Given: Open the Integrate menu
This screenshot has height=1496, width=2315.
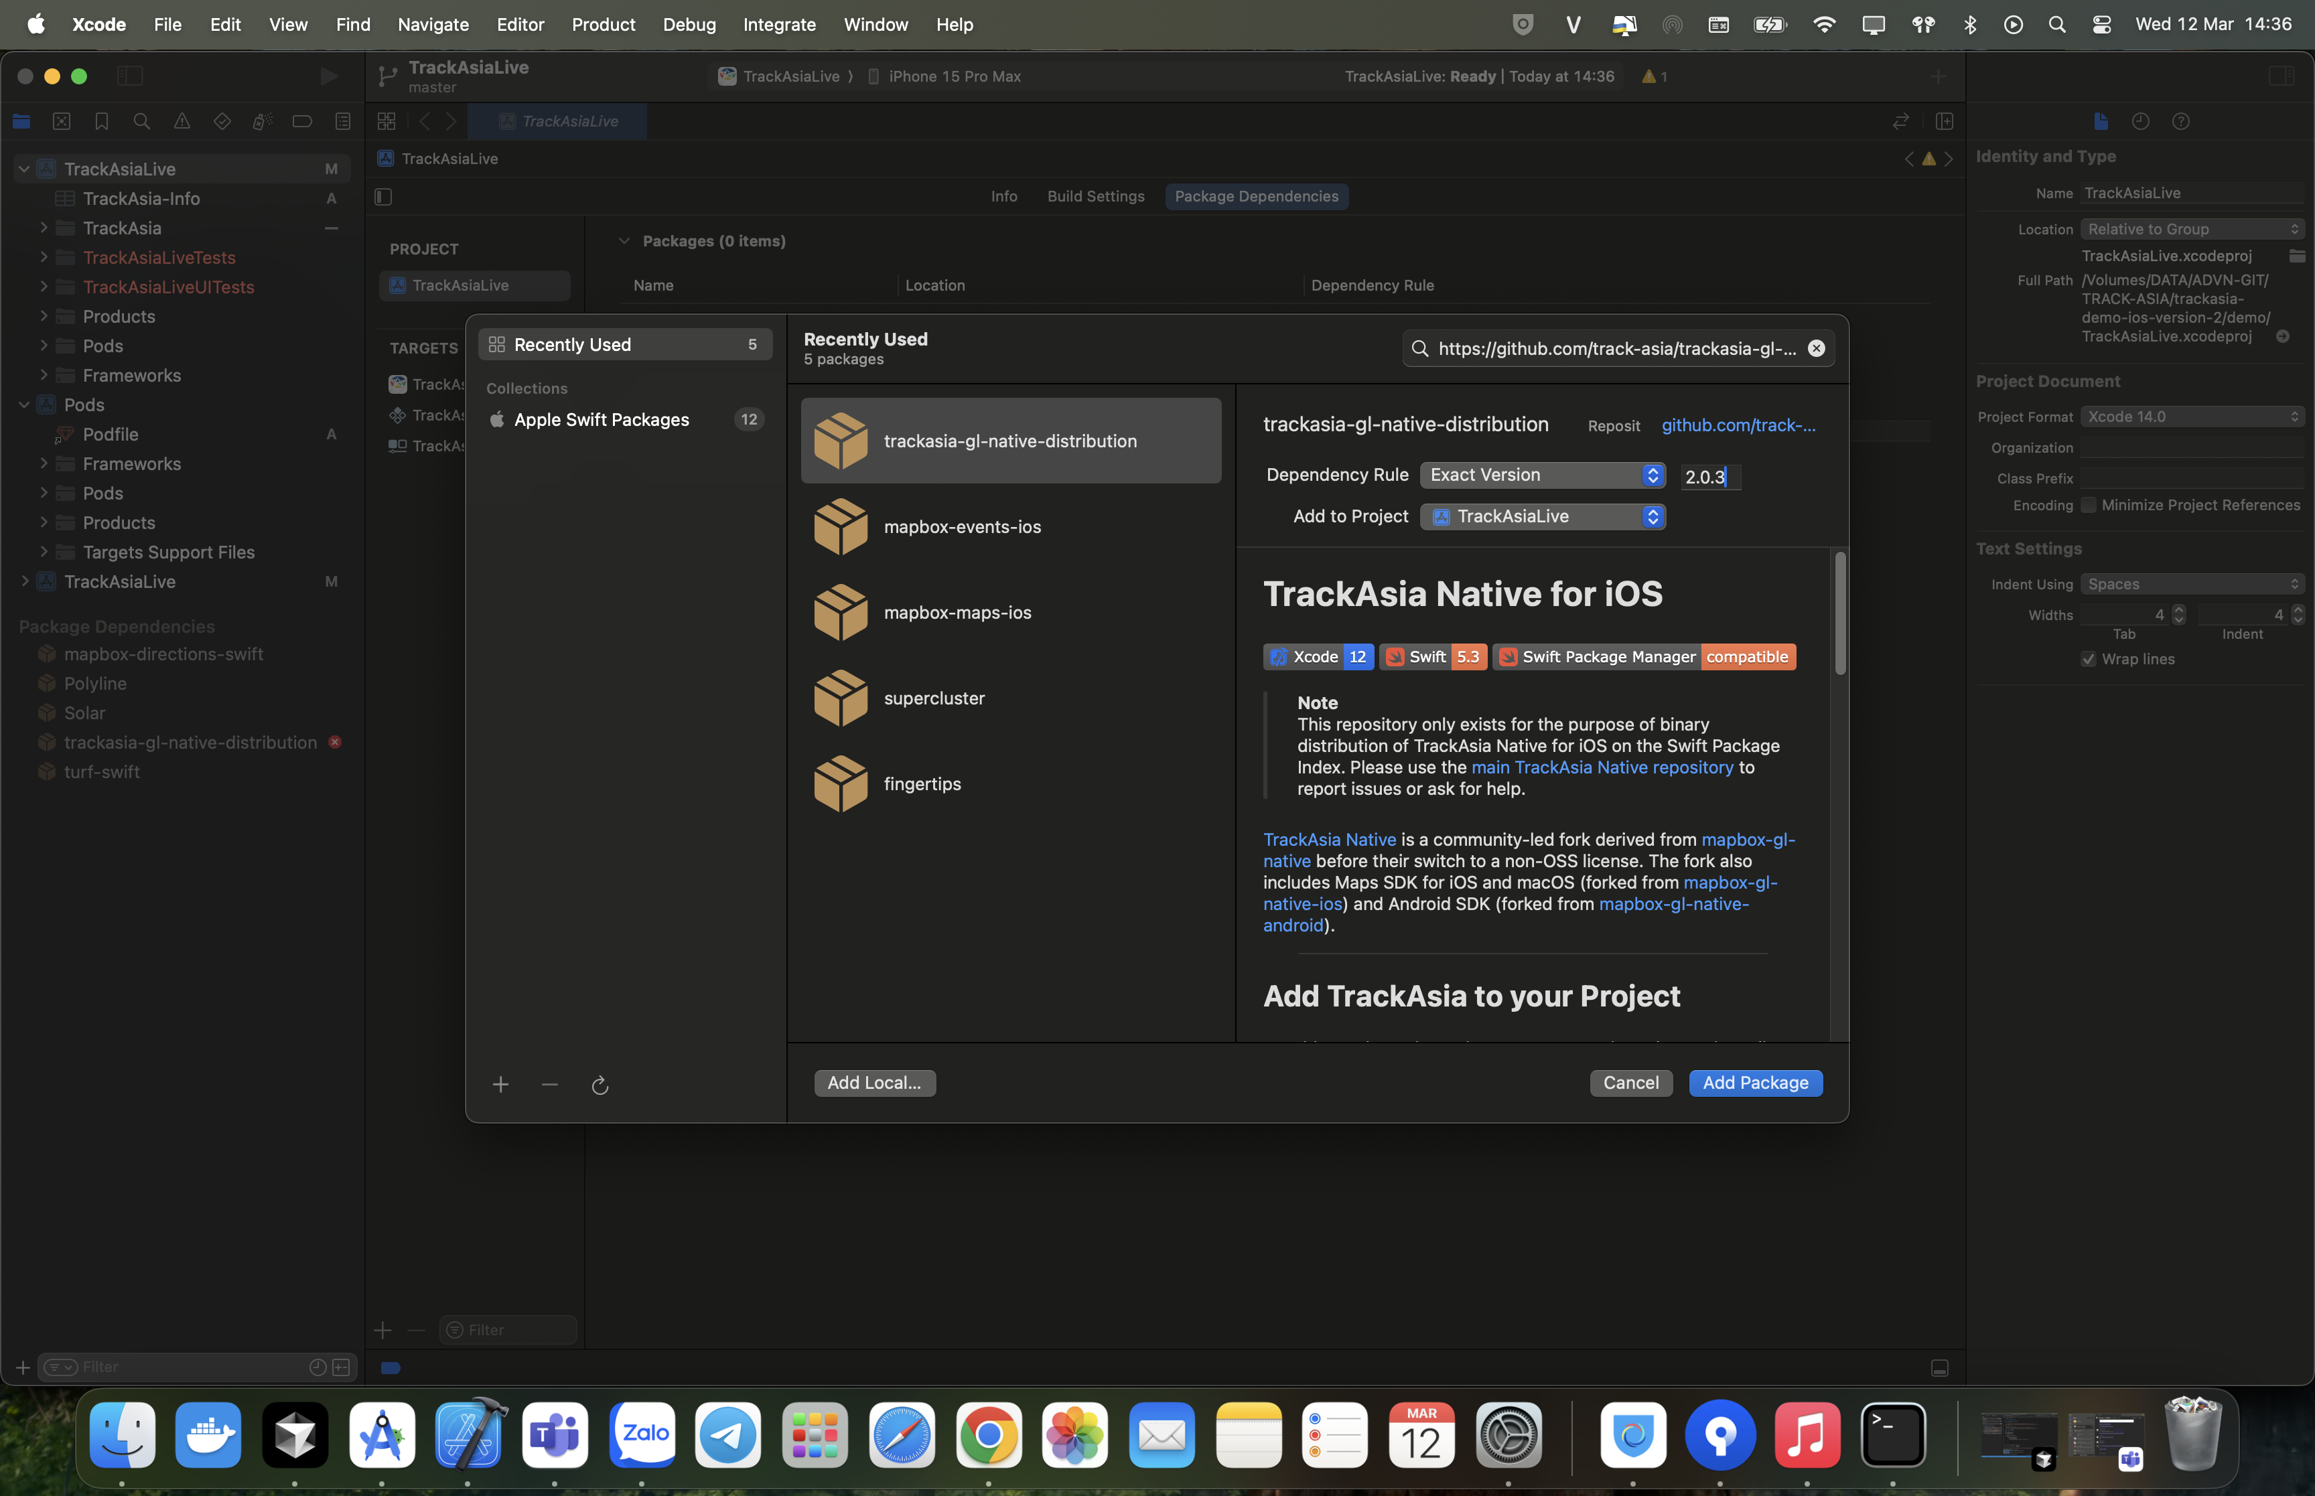Looking at the screenshot, I should click(x=779, y=24).
